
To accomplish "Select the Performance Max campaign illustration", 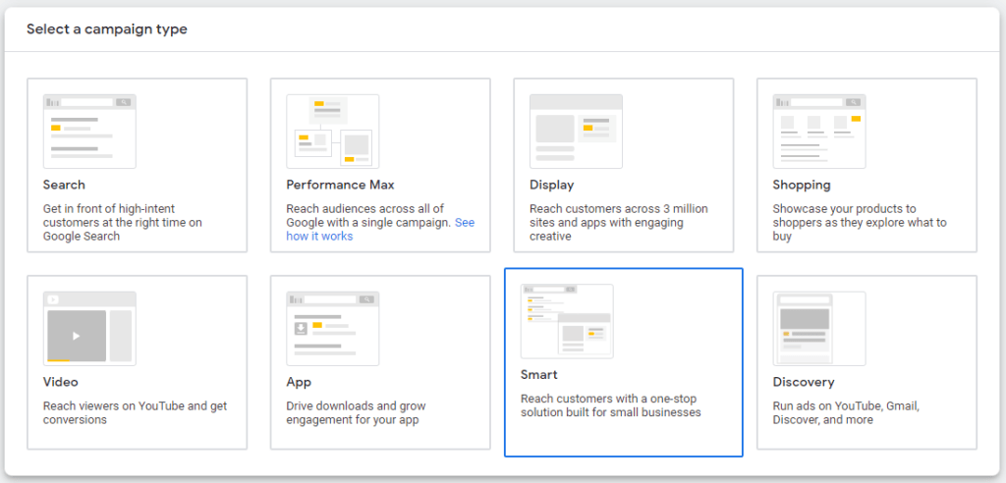I will 332,132.
